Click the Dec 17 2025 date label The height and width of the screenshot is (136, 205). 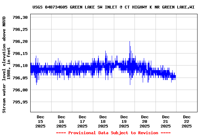(x=82, y=121)
